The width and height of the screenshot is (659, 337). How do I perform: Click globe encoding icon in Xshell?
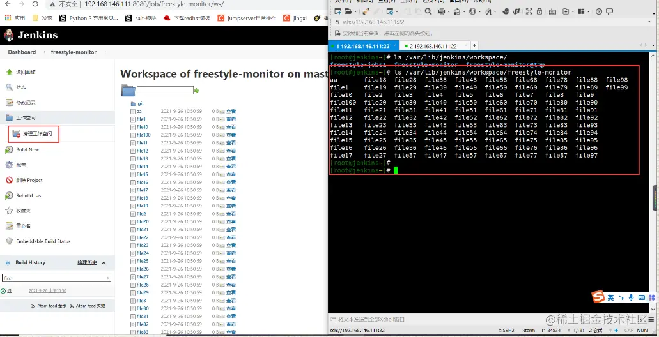point(472,11)
